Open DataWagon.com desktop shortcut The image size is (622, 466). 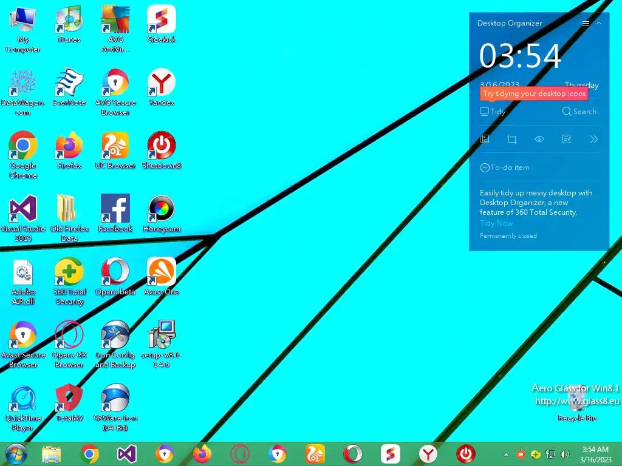pos(22,92)
